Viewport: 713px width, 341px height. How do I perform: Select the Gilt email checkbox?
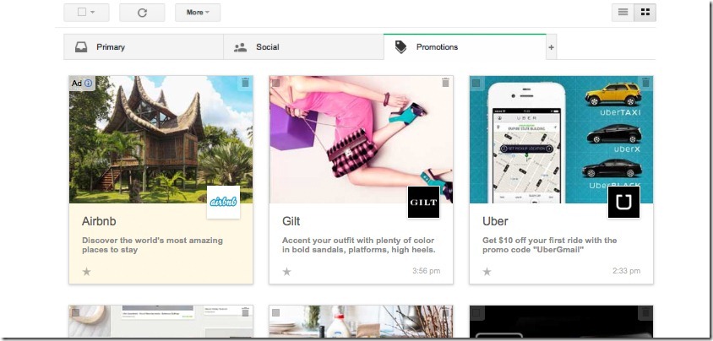(x=275, y=83)
